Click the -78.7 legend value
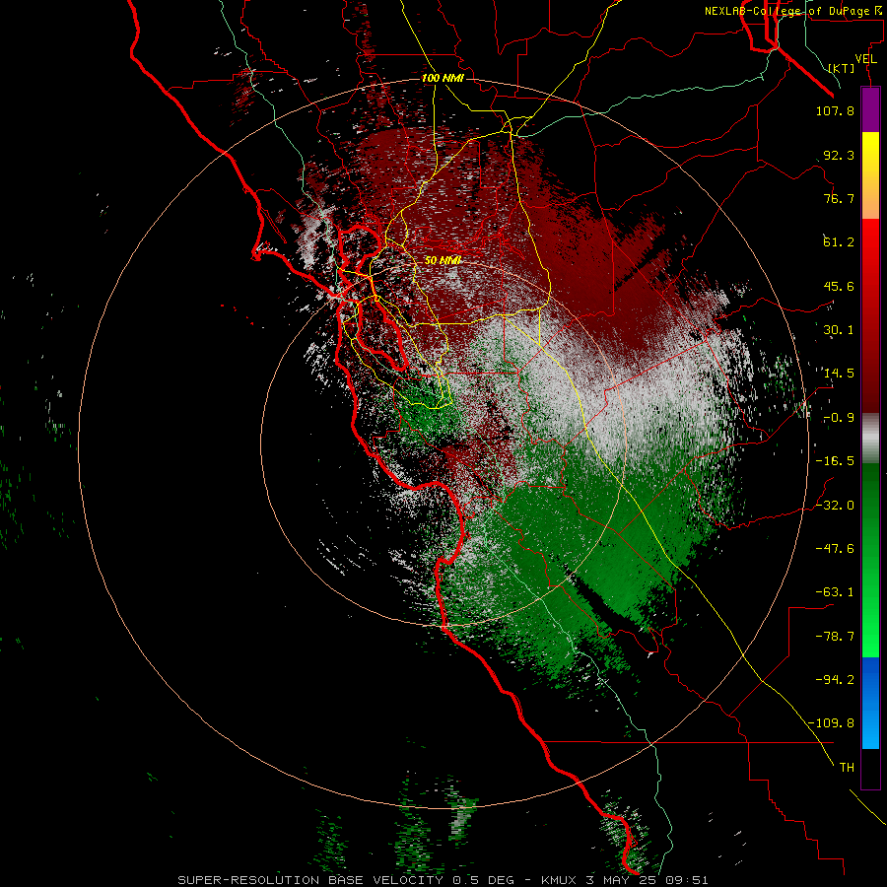 [835, 637]
